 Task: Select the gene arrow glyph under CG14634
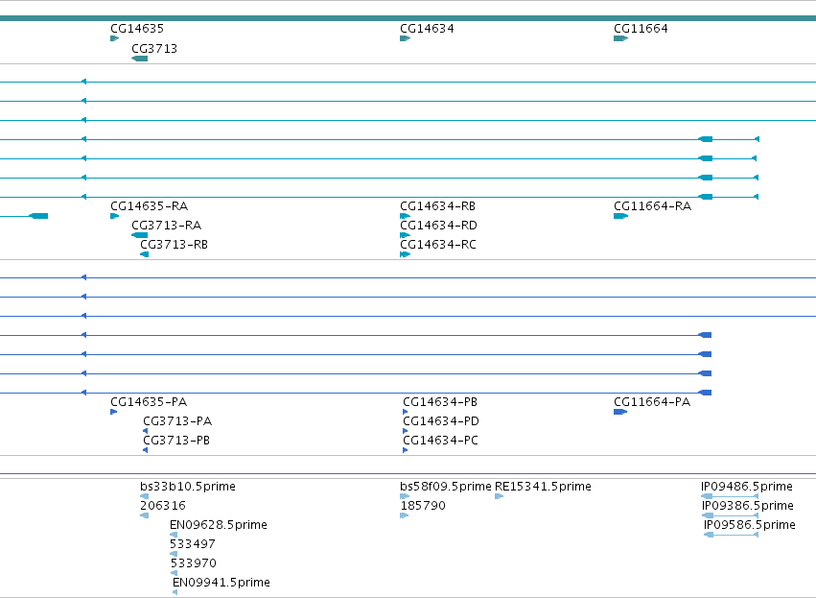tap(405, 38)
